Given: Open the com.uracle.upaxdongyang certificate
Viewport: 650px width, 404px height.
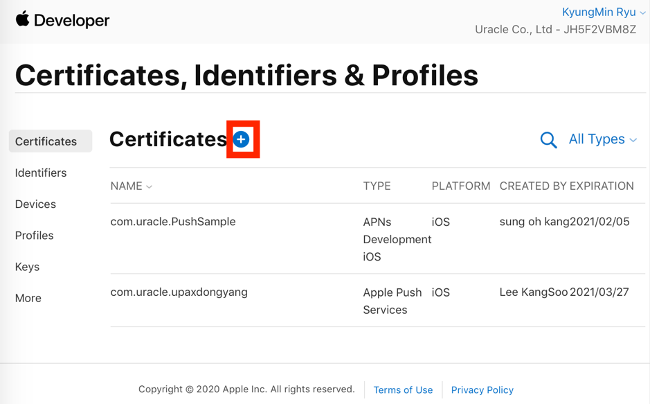Looking at the screenshot, I should coord(179,292).
